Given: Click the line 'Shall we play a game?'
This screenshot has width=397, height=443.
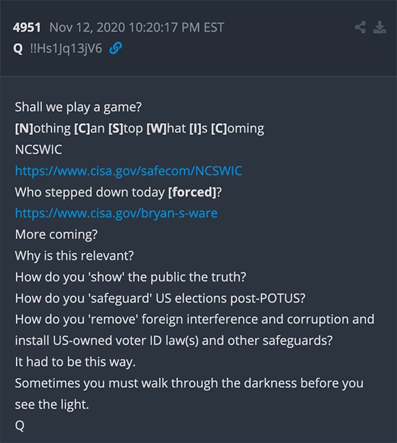Looking at the screenshot, I should [78, 107].
